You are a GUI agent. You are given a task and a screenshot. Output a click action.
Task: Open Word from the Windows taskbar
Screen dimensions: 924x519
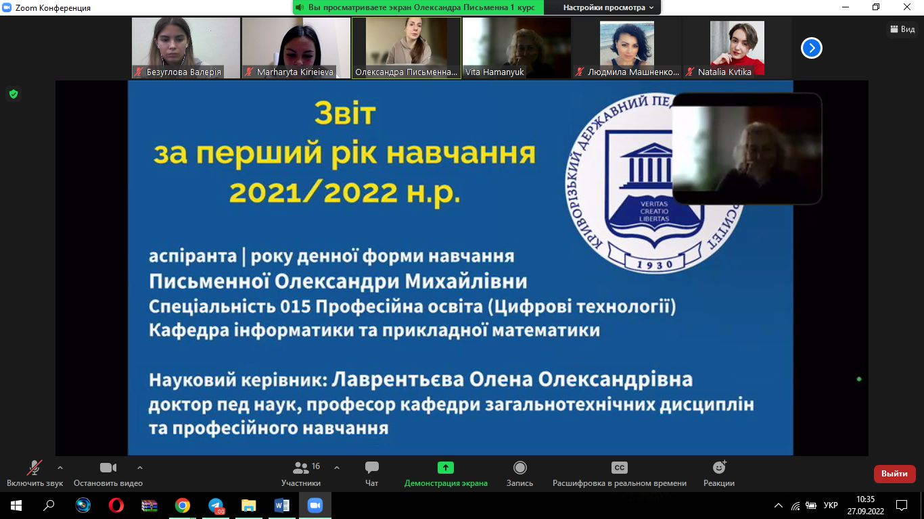(x=282, y=505)
